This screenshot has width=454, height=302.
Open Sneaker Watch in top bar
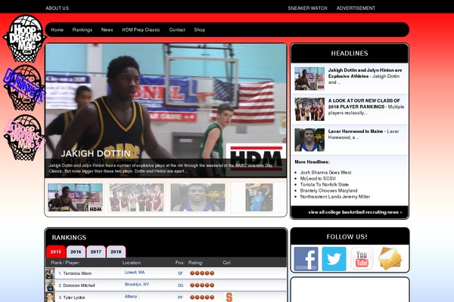point(307,8)
